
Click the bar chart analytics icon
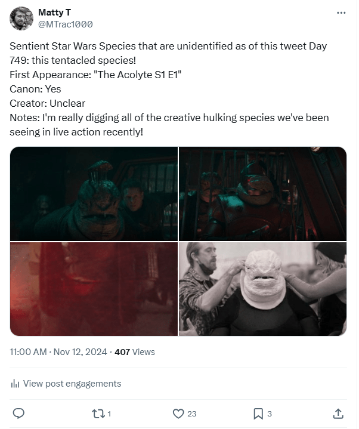pos(16,384)
